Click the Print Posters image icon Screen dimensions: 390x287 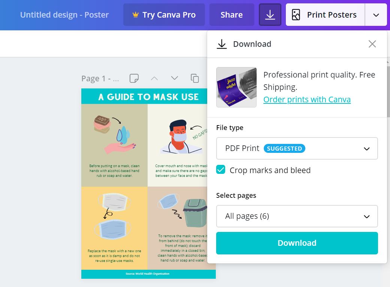pyautogui.click(x=296, y=15)
